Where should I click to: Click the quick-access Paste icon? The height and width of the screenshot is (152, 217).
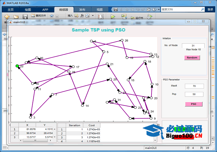pos(132,9)
